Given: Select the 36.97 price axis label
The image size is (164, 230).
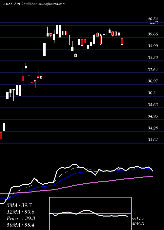Looking at the screenshot, I should point(153,81).
